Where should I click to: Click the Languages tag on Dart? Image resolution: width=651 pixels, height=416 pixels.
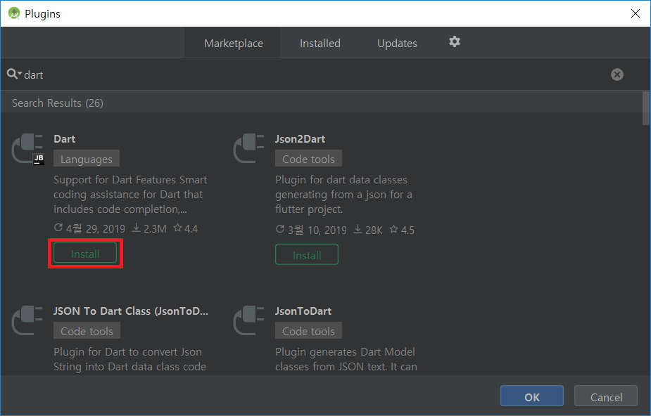87,159
